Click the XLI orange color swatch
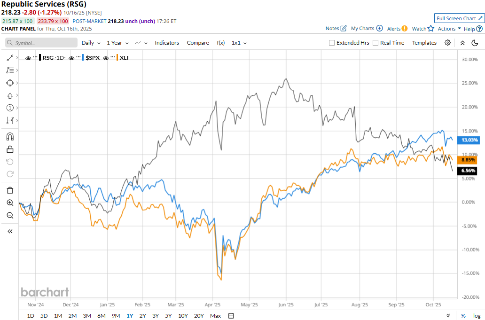 (117, 58)
